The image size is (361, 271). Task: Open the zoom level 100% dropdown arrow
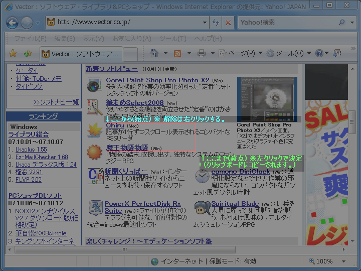point(343,261)
